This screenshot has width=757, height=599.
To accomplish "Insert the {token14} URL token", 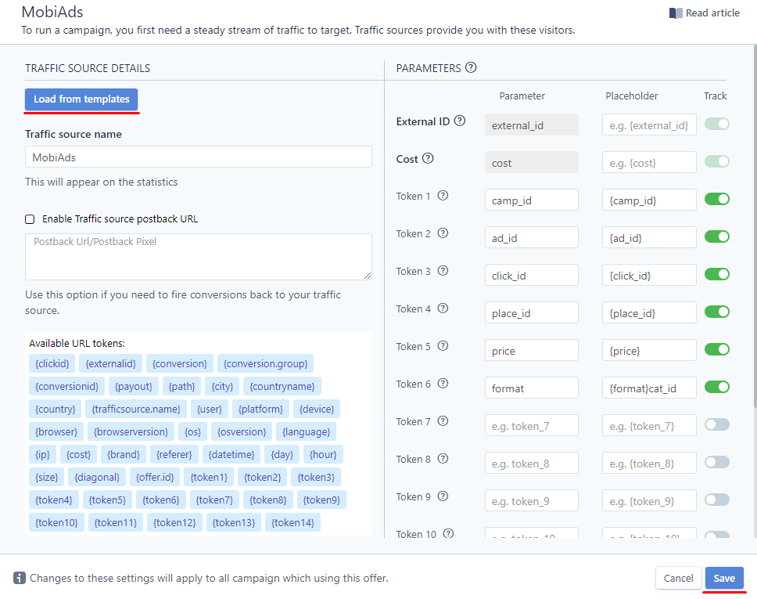I will click(292, 522).
